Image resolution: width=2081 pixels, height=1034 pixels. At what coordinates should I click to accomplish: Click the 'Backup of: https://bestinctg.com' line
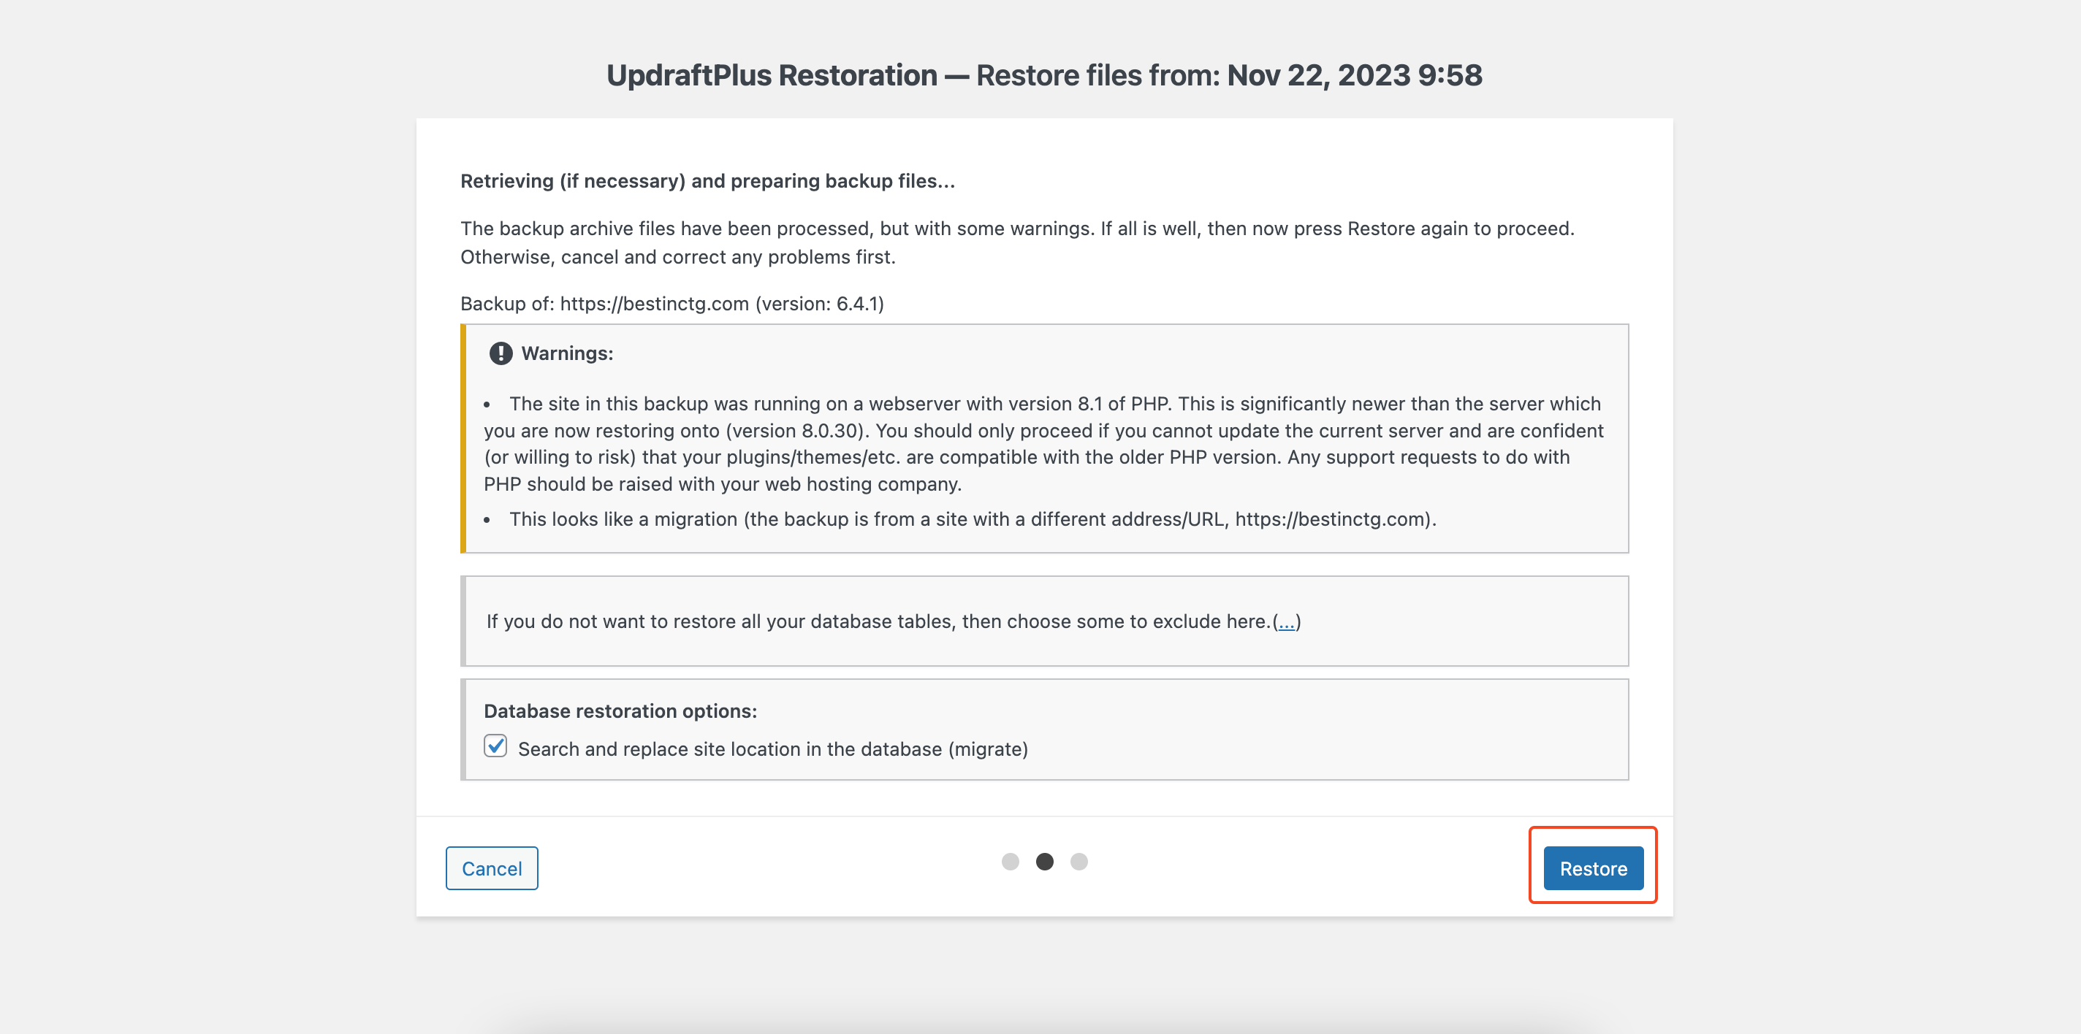coord(672,304)
